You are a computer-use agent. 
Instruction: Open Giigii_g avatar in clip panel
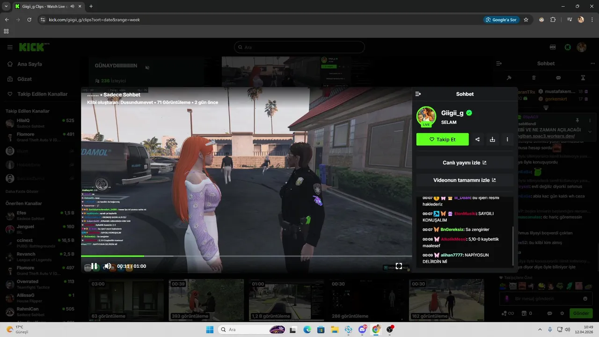point(426,117)
